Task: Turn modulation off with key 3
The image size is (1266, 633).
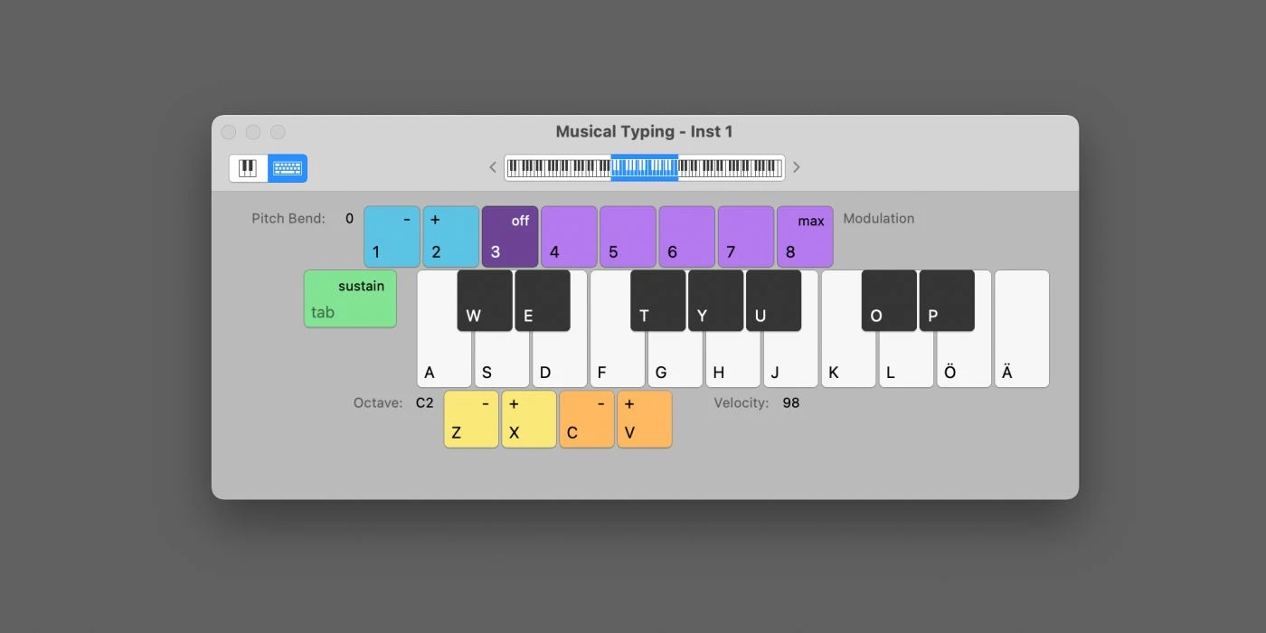Action: click(x=510, y=237)
